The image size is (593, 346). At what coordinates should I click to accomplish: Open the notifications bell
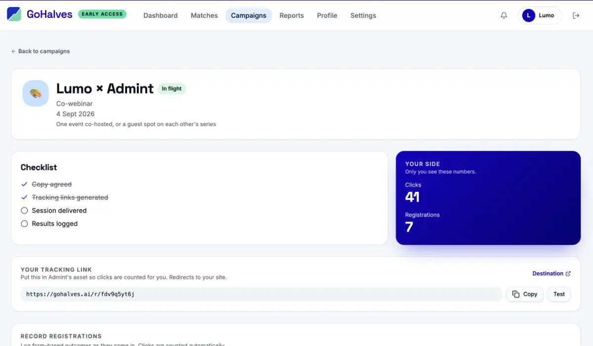point(504,15)
